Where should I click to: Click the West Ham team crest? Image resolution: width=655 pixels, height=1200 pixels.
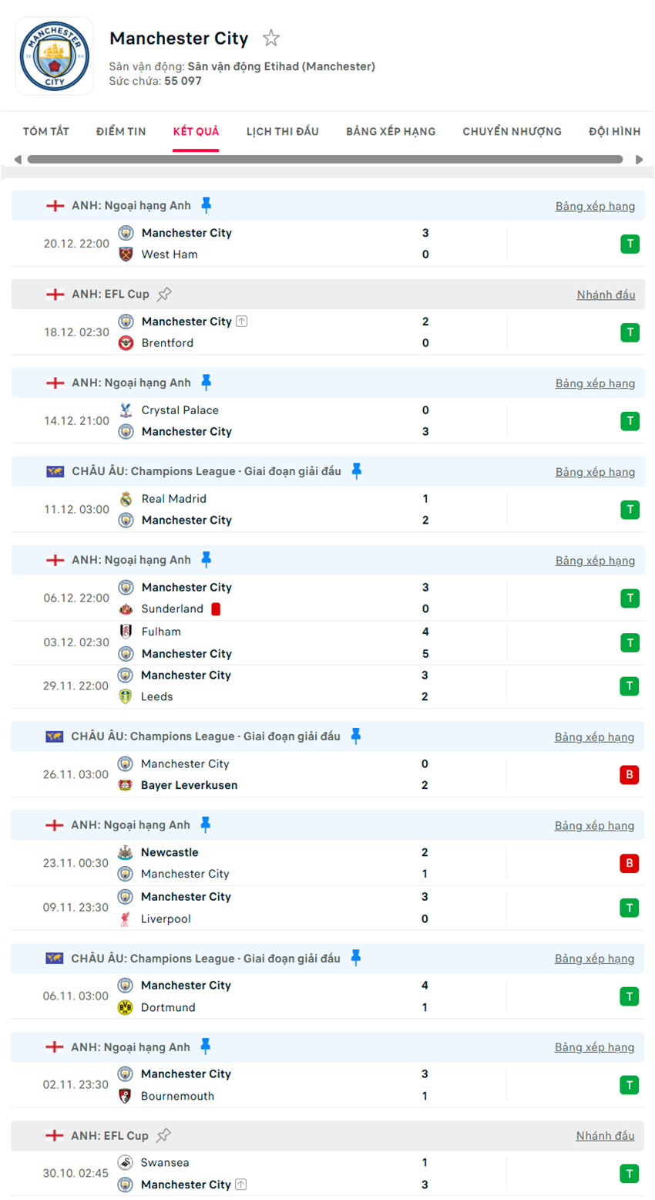126,254
